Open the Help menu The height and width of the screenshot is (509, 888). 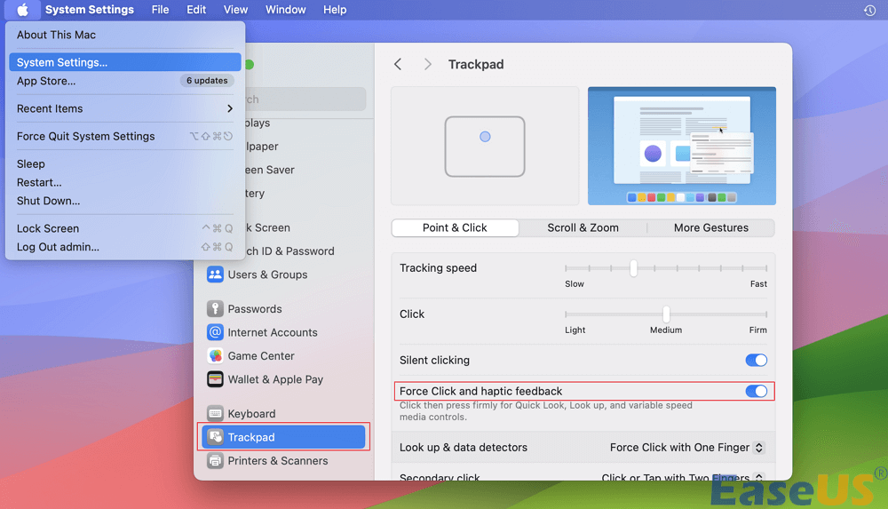pos(335,10)
